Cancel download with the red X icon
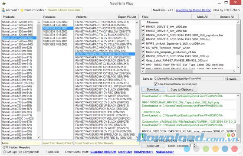243x156 pixels. point(233,135)
